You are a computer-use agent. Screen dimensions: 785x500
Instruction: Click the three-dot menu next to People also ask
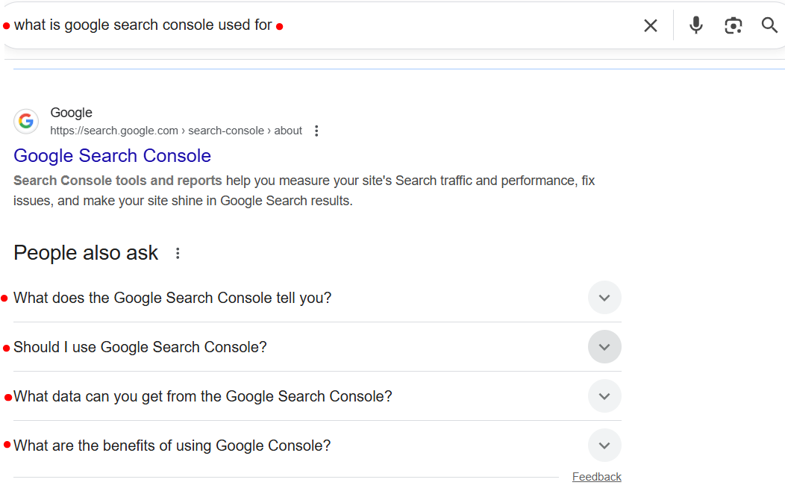tap(177, 253)
